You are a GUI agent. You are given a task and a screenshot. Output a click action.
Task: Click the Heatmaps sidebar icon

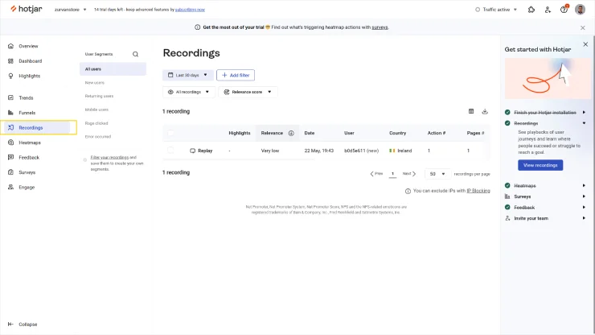pyautogui.click(x=10, y=143)
